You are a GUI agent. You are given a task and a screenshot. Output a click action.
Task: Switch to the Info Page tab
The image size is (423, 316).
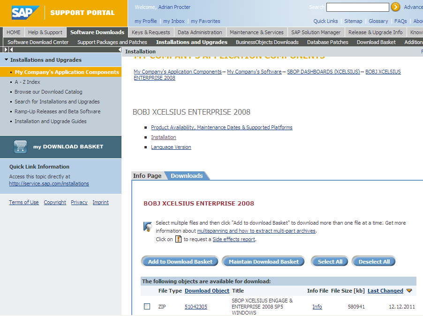(147, 176)
